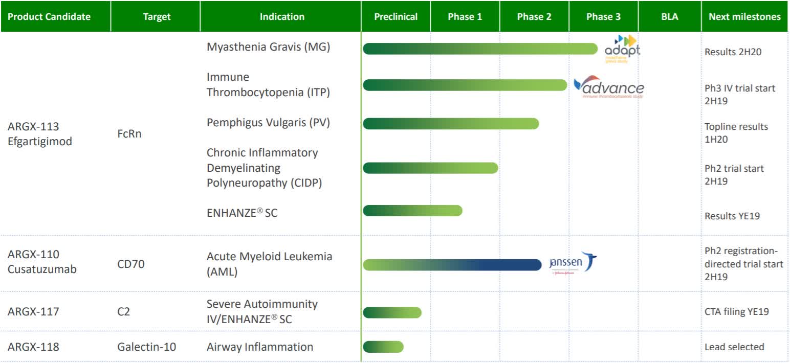Click the CIDP progress bar
This screenshot has height=363, width=790.
pyautogui.click(x=430, y=168)
